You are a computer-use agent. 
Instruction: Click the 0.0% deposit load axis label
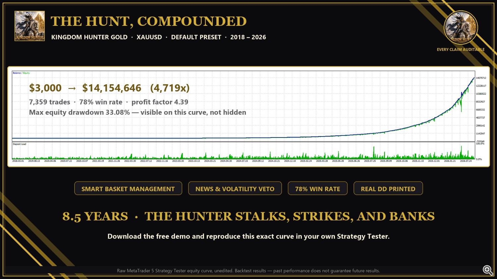[x=479, y=159]
